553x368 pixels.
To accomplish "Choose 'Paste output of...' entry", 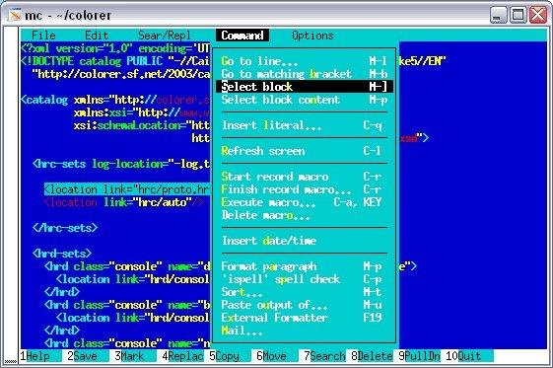I will [x=304, y=305].
